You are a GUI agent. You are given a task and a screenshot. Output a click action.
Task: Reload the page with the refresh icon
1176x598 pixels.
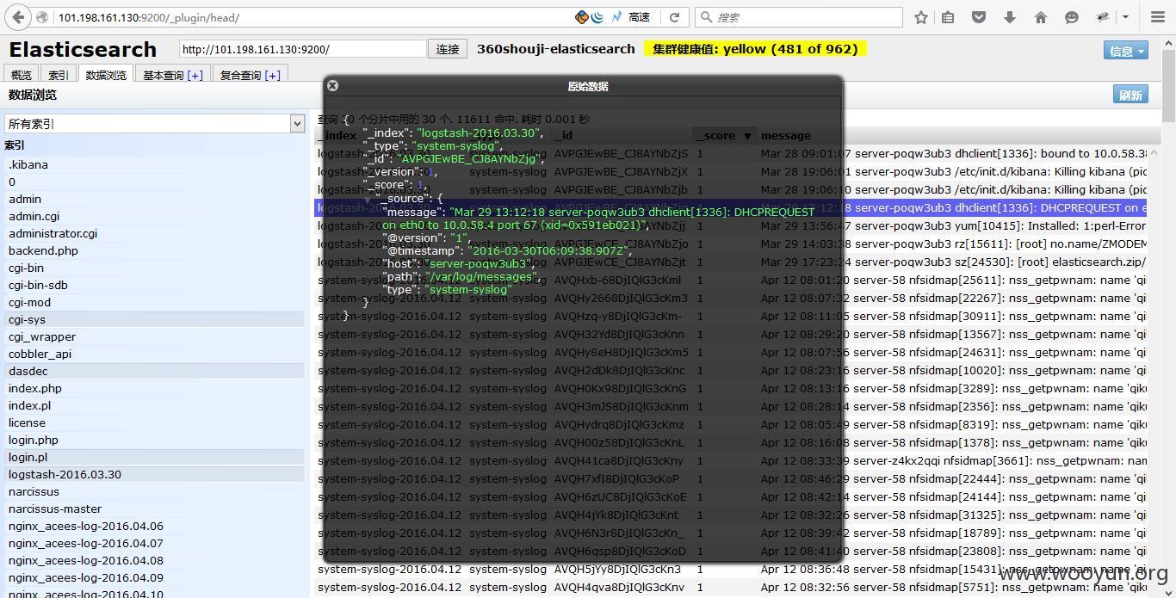(675, 17)
